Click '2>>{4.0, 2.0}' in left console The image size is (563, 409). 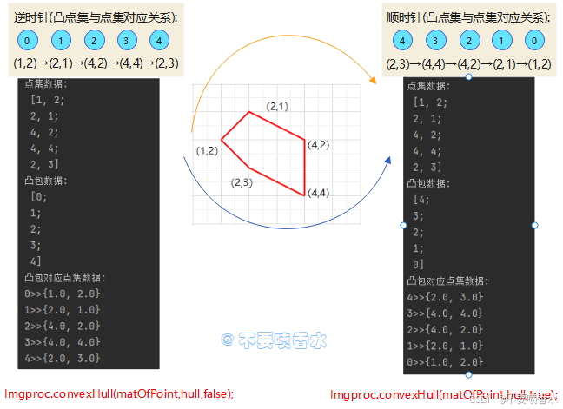(62, 326)
